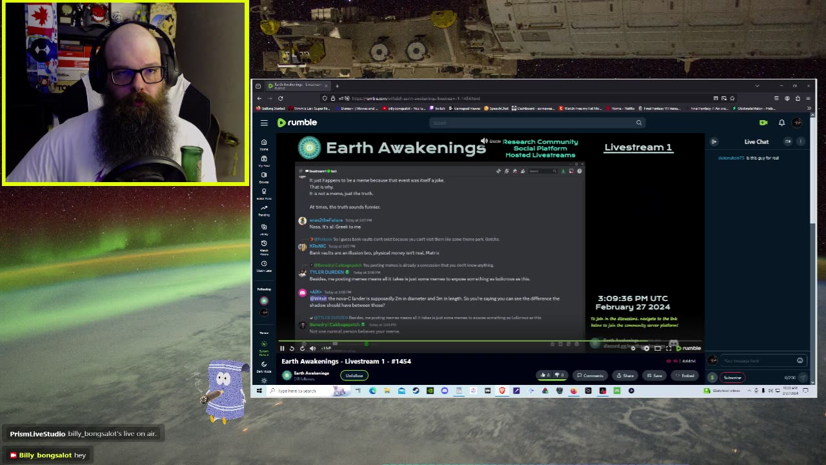The width and height of the screenshot is (826, 465).
Task: Click in the chat message input field
Action: (x=758, y=360)
